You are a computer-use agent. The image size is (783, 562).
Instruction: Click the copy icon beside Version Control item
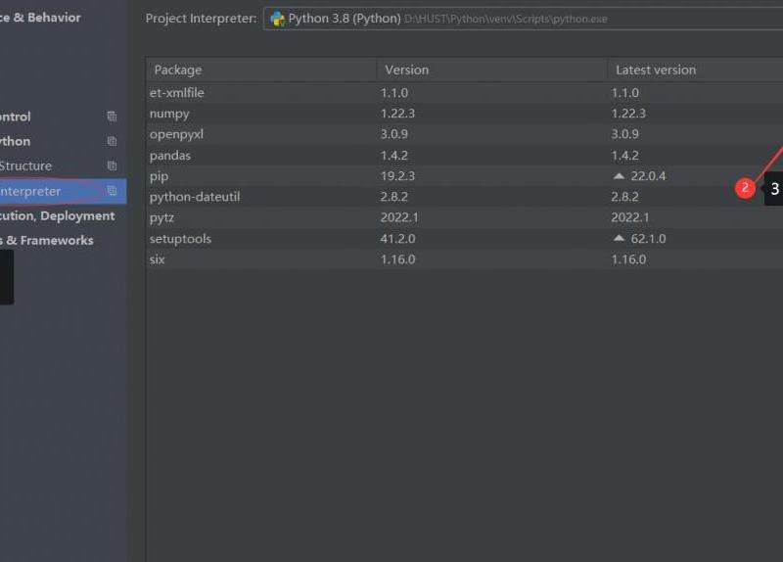[x=112, y=117]
